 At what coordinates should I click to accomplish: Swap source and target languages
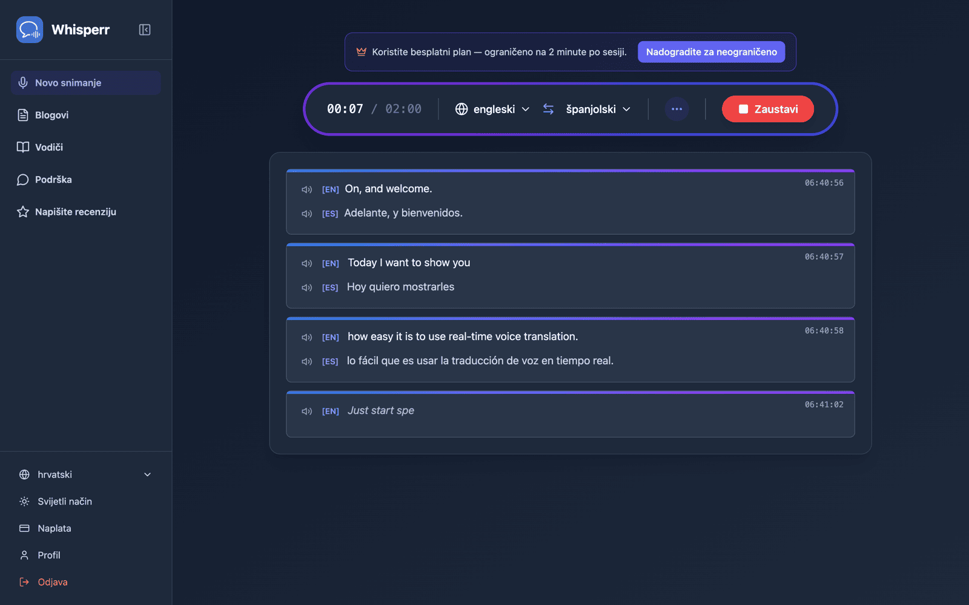coord(548,109)
